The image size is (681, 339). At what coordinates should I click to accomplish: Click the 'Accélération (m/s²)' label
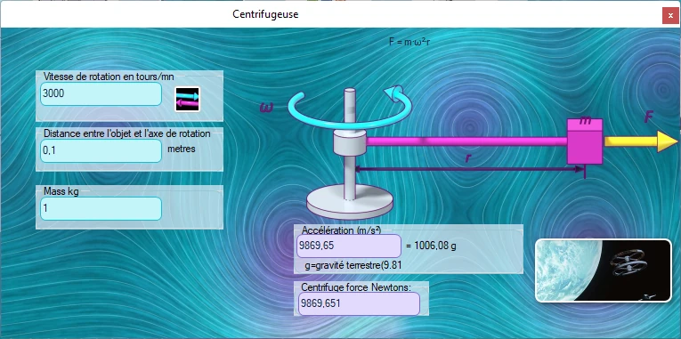(341, 230)
